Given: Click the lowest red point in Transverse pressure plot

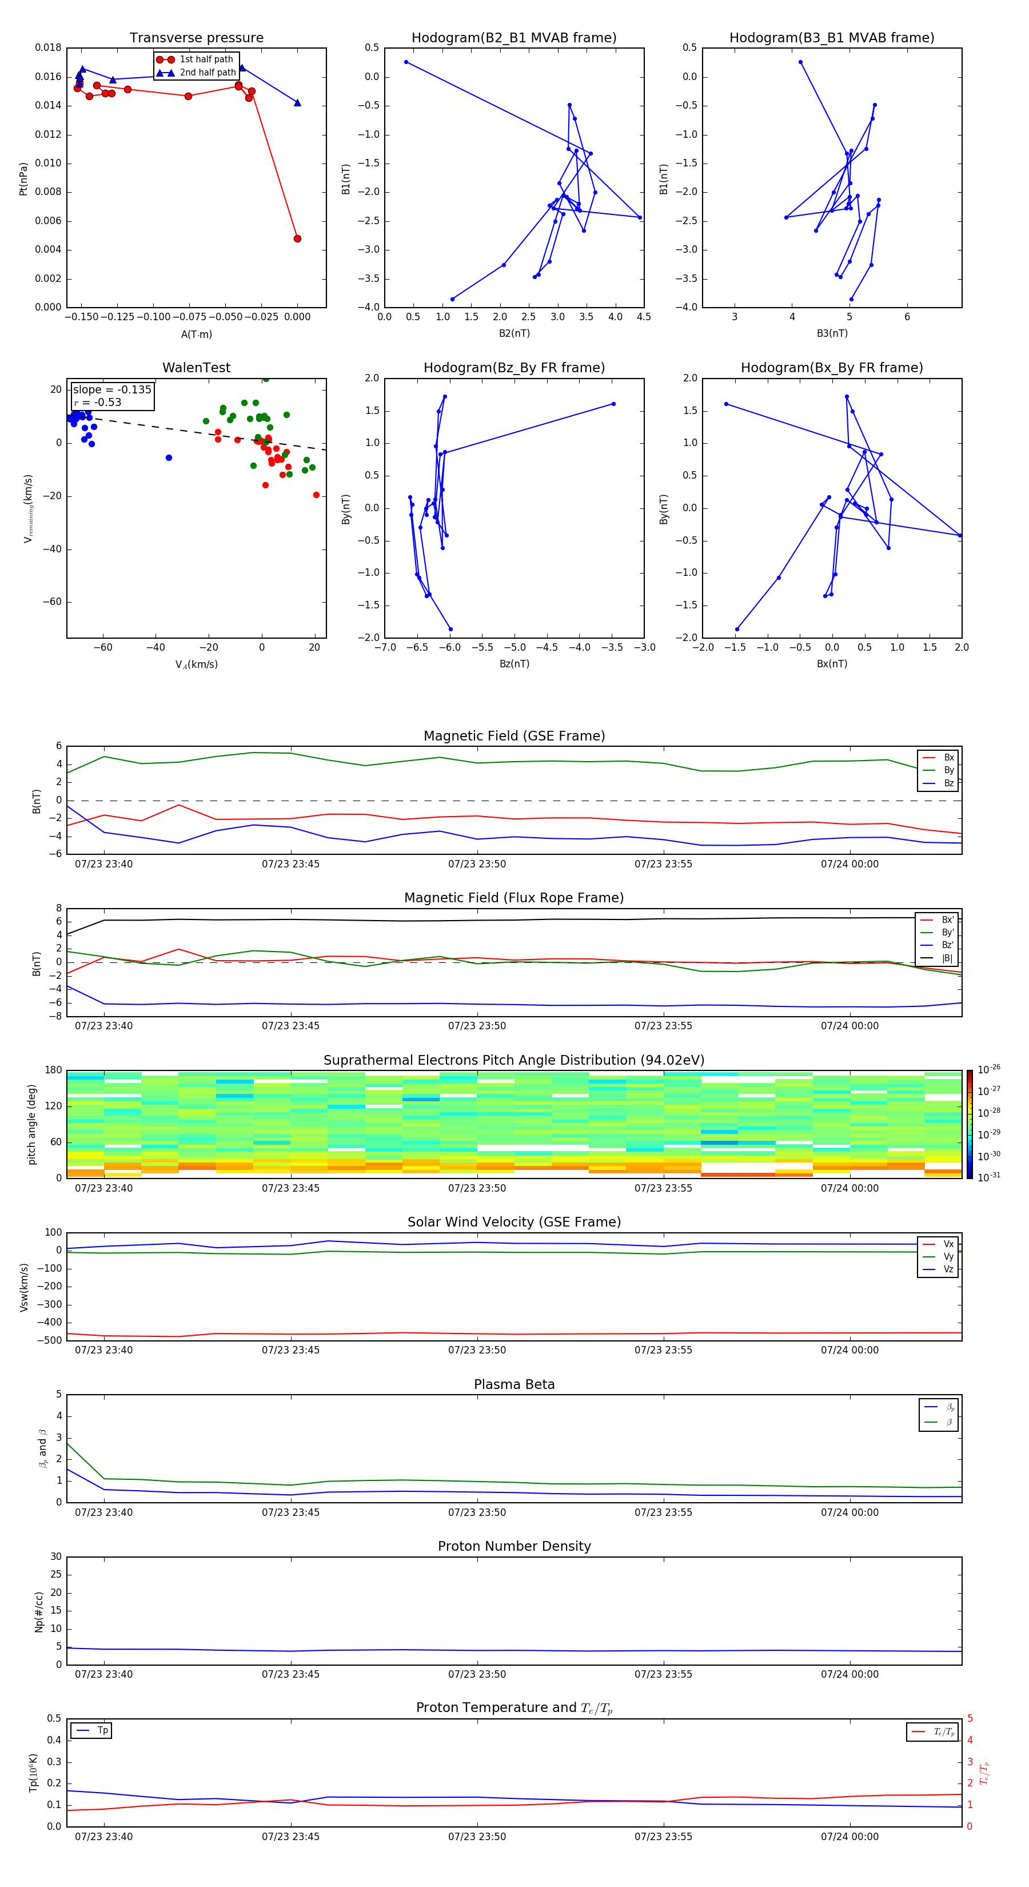Looking at the screenshot, I should pyautogui.click(x=297, y=239).
